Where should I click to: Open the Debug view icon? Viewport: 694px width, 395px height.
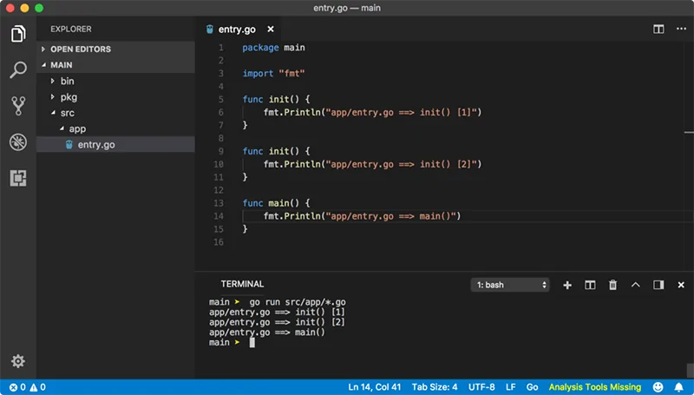(17, 142)
